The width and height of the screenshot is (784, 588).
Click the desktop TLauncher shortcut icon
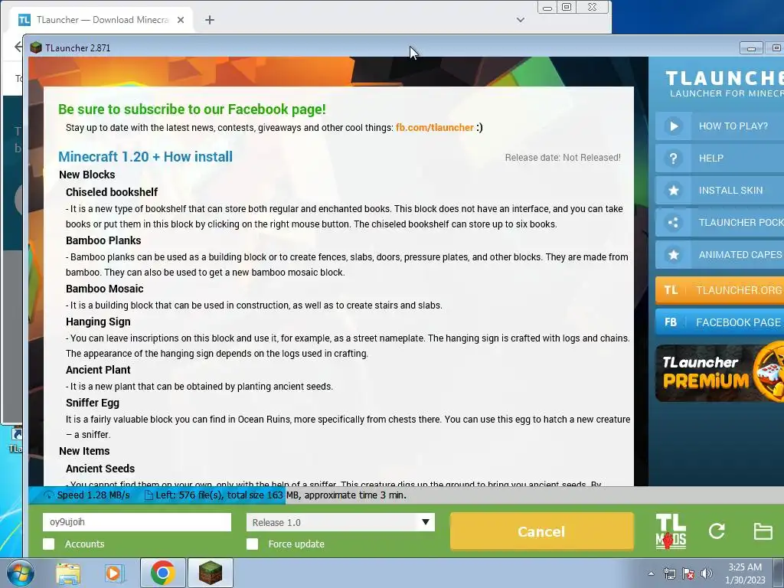click(16, 440)
